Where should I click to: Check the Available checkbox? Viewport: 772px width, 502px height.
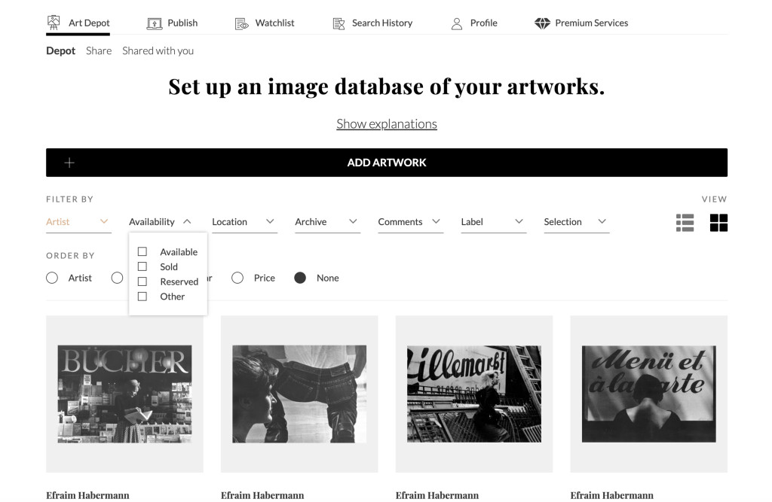142,251
